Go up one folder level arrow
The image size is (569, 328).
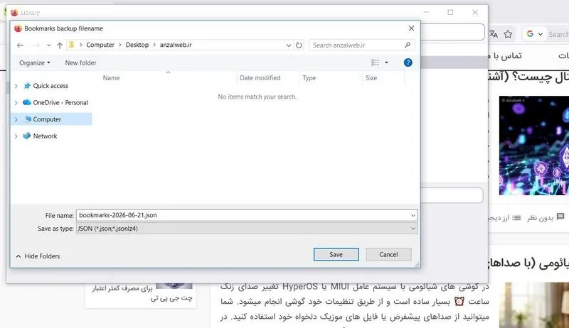pyautogui.click(x=60, y=45)
